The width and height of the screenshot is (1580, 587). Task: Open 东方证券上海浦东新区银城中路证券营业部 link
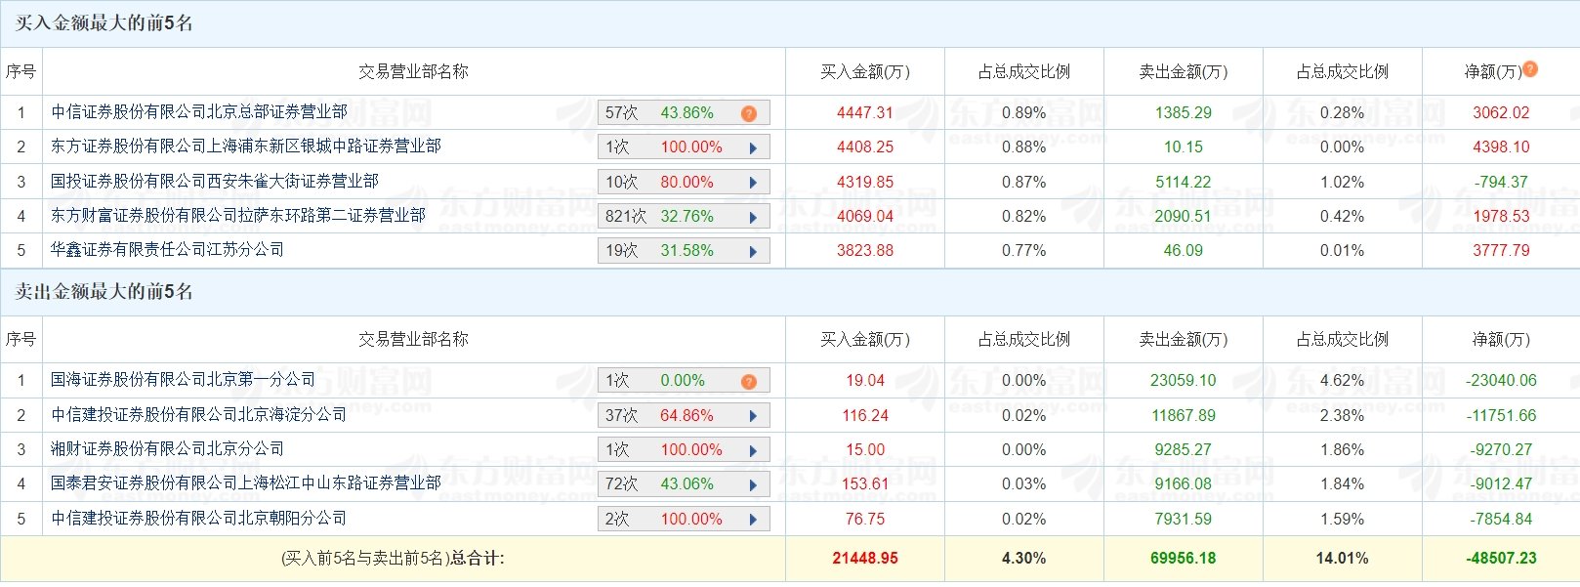coord(246,147)
